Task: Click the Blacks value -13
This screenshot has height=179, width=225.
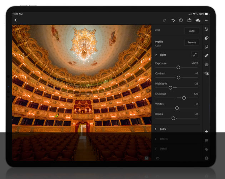Action: click(196, 114)
